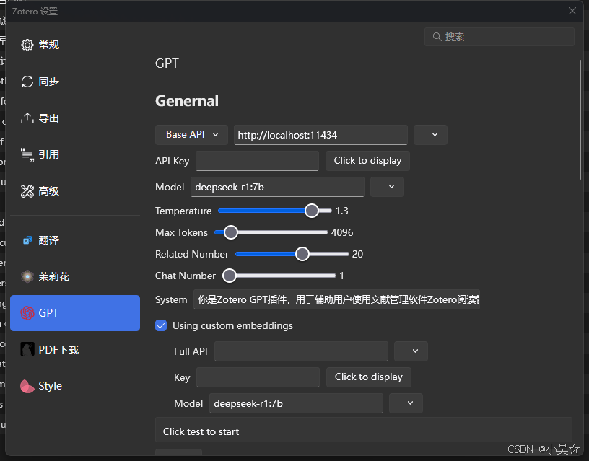Click the red OpenAI-style GPT icon
The image size is (589, 461).
tap(27, 312)
